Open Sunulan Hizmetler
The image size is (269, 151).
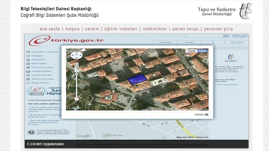coord(41,75)
